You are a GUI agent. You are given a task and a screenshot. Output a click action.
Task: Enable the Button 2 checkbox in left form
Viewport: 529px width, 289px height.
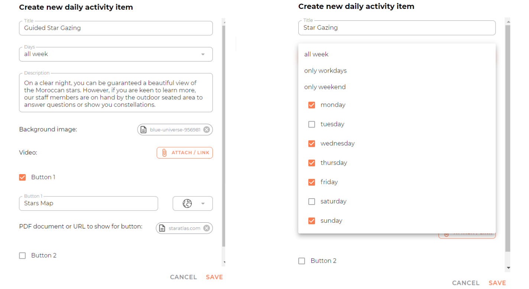click(x=22, y=255)
